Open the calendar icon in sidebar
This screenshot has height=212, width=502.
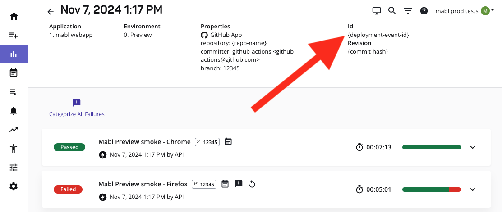(14, 72)
